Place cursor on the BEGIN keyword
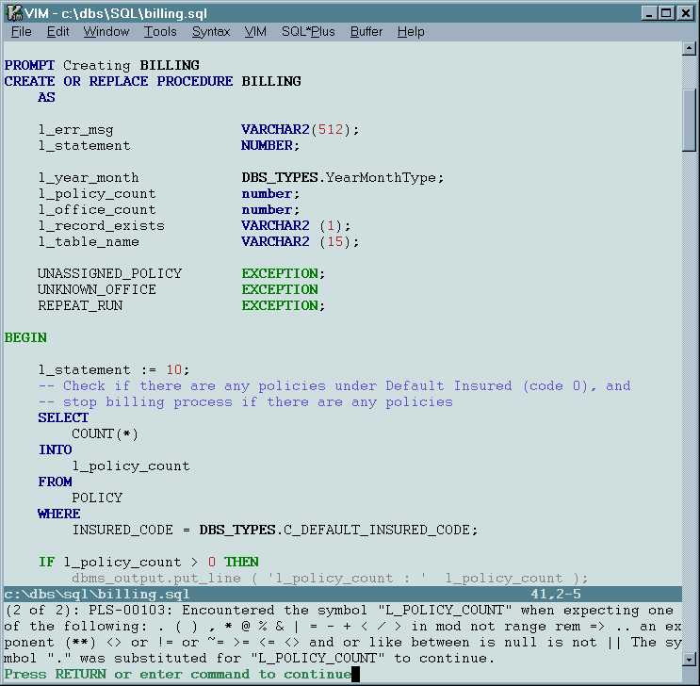Viewport: 700px width, 686px height. click(x=25, y=337)
